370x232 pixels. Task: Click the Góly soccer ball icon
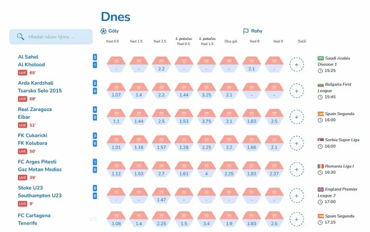[x=104, y=31]
